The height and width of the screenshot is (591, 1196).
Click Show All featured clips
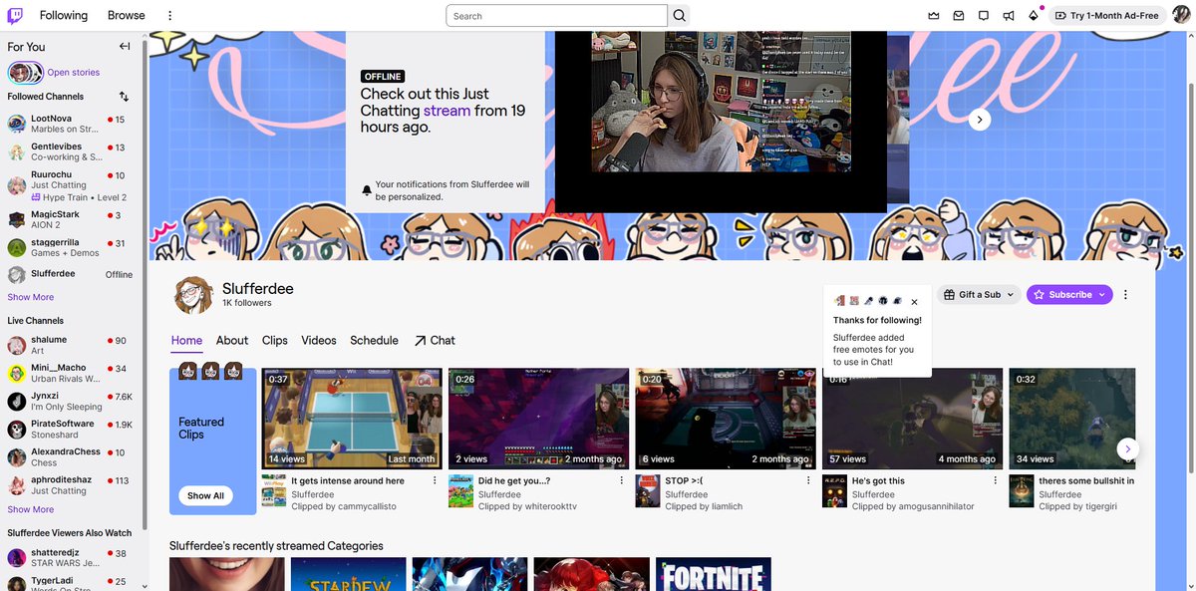coord(205,495)
